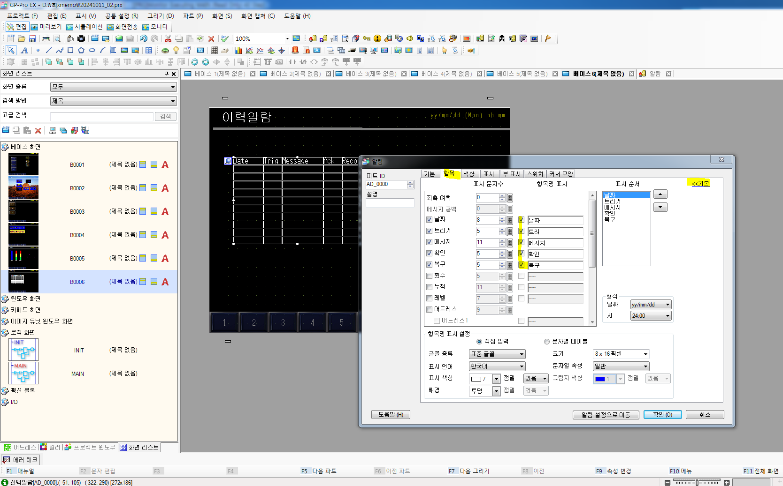This screenshot has width=783, height=486.
Task: Open the 표시 언어 dropdown
Action: point(497,366)
